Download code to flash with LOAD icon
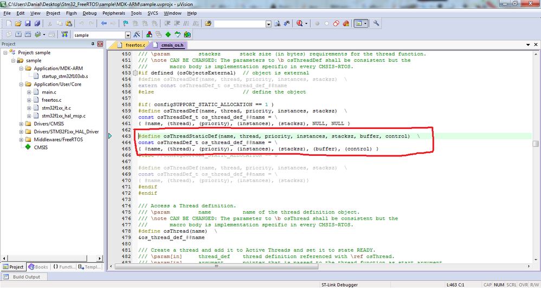This screenshot has width=541, height=288. pyautogui.click(x=64, y=35)
